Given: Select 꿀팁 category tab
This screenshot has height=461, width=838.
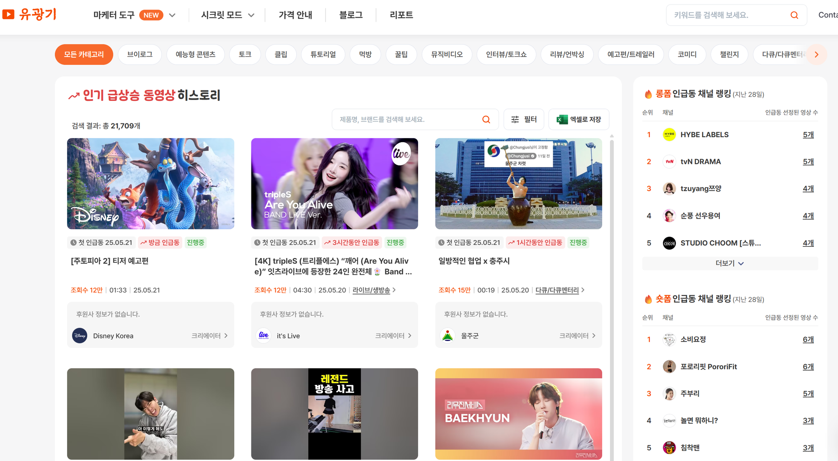Looking at the screenshot, I should [401, 54].
